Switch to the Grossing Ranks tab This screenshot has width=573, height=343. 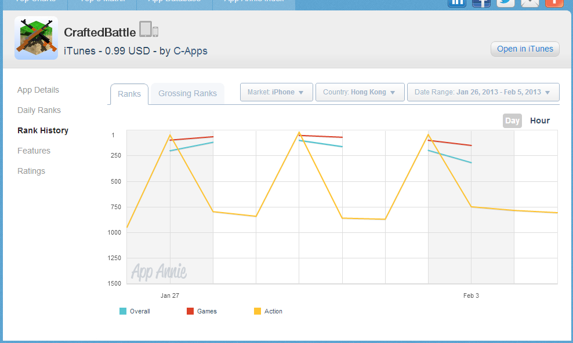[x=187, y=93]
